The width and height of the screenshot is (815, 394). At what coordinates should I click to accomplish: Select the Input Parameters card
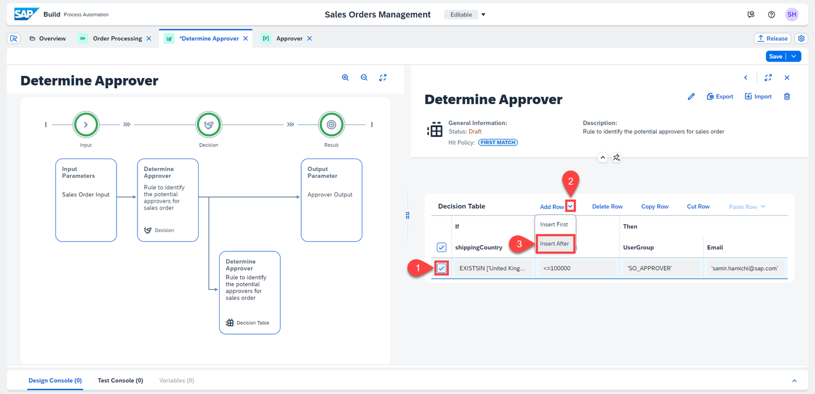point(86,200)
